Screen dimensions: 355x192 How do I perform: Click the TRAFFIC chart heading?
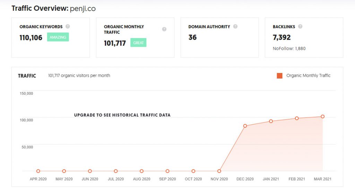[x=27, y=76]
